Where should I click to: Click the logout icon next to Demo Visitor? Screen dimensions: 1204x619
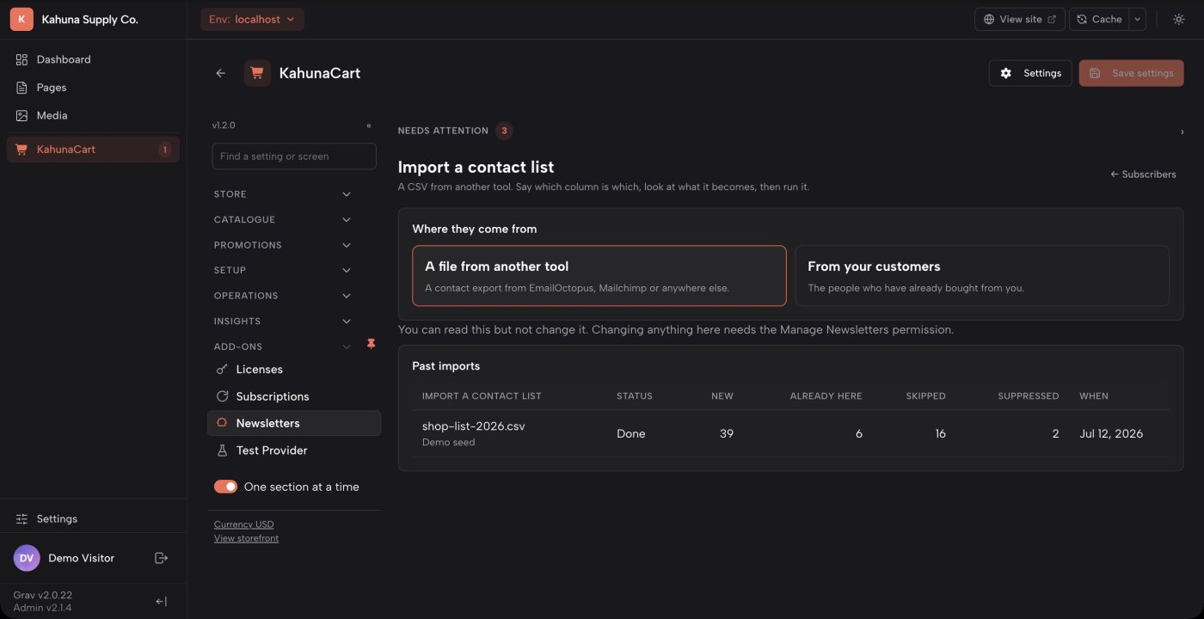click(x=161, y=558)
